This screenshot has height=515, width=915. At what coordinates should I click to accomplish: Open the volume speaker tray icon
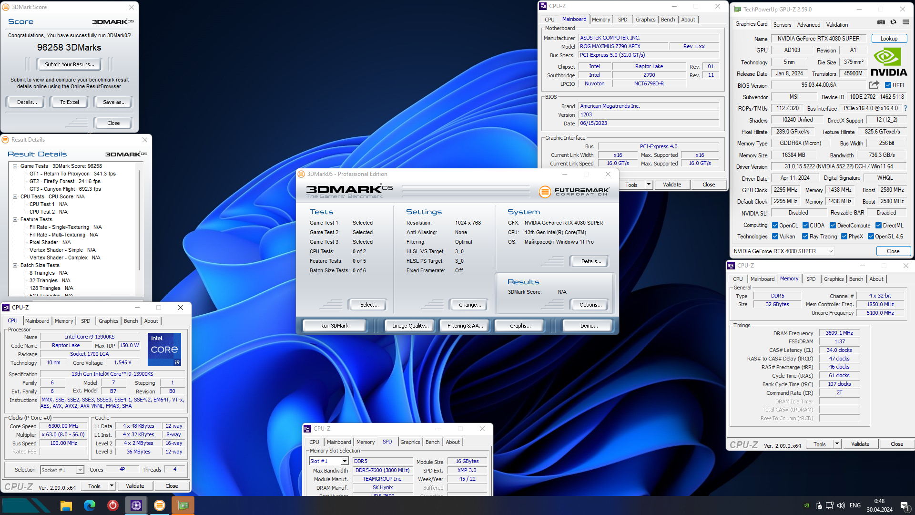[841, 505]
